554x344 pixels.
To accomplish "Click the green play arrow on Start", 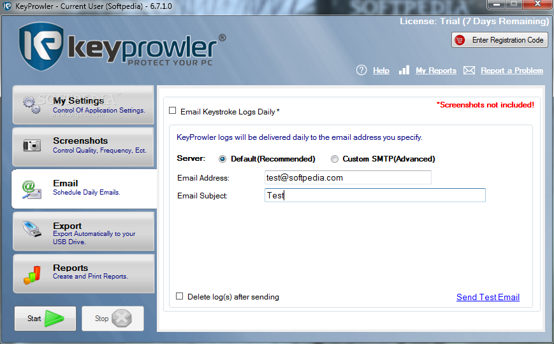I will (54, 319).
